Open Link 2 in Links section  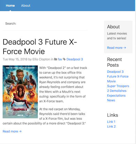tap(111, 127)
